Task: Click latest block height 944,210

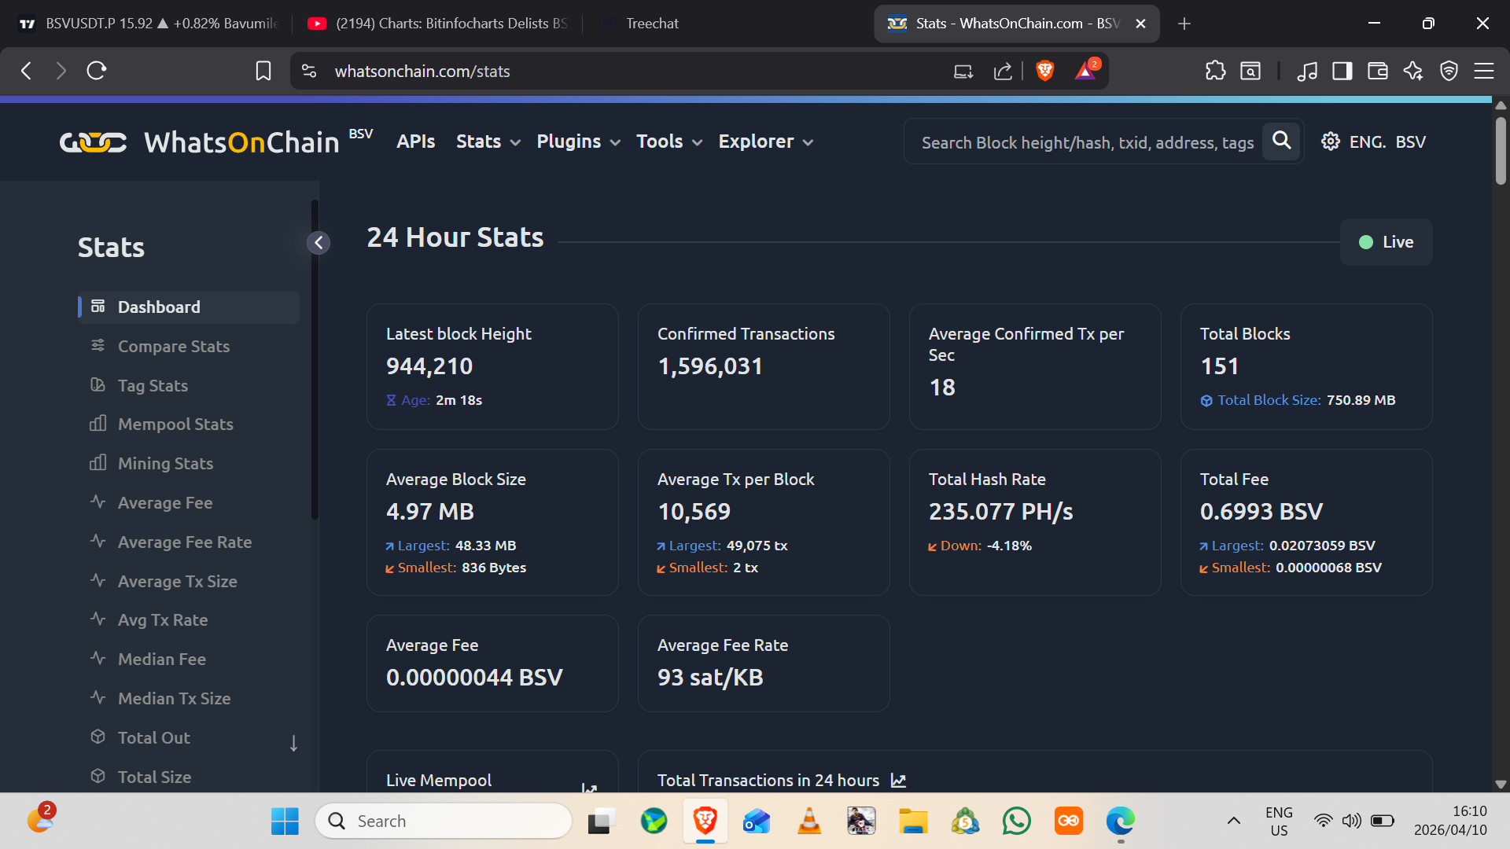Action: [429, 366]
